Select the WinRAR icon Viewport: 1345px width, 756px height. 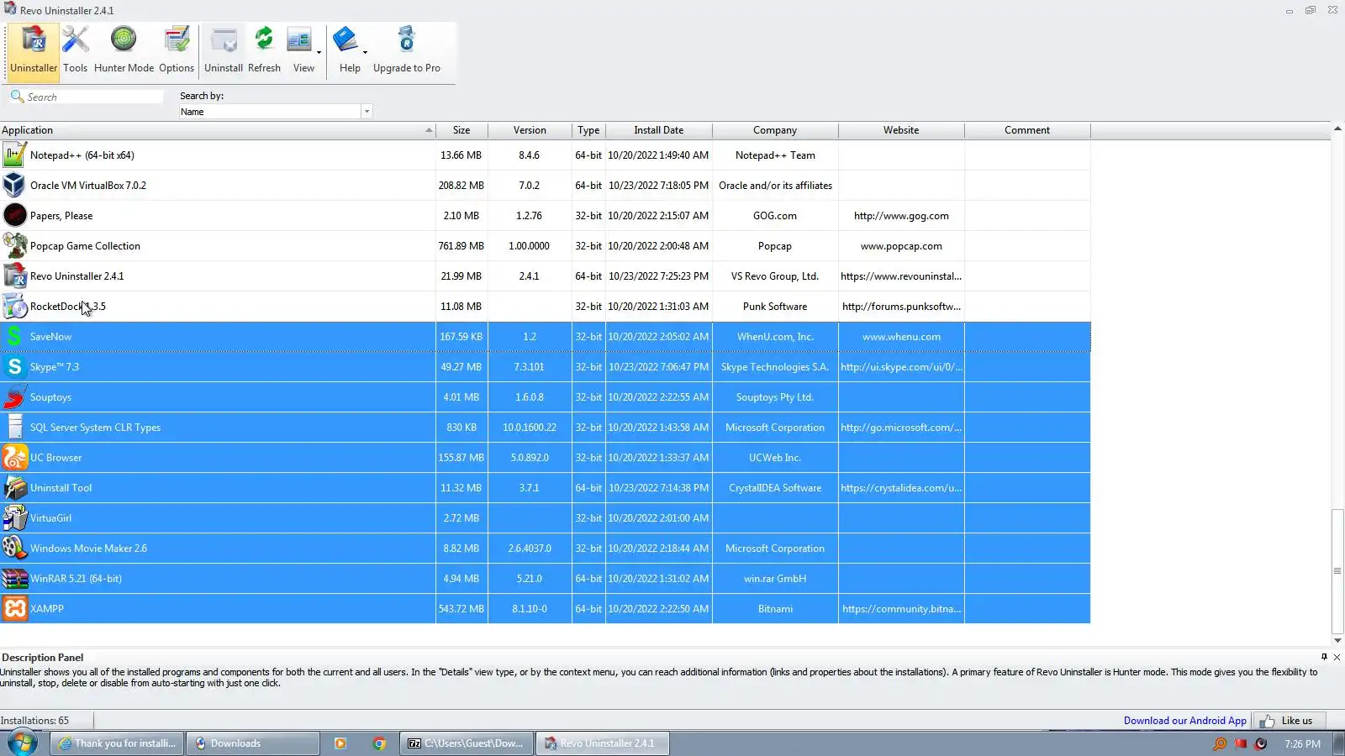point(14,579)
